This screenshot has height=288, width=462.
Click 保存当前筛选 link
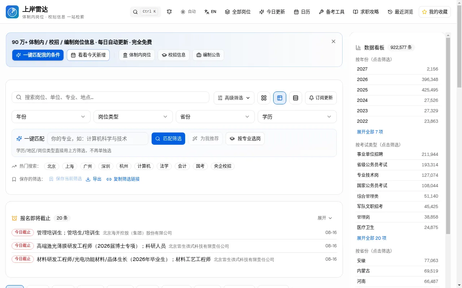click(65, 179)
